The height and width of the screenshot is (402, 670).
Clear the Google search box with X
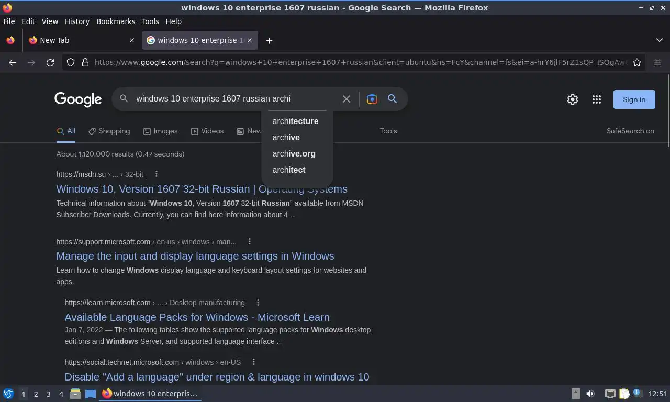346,99
